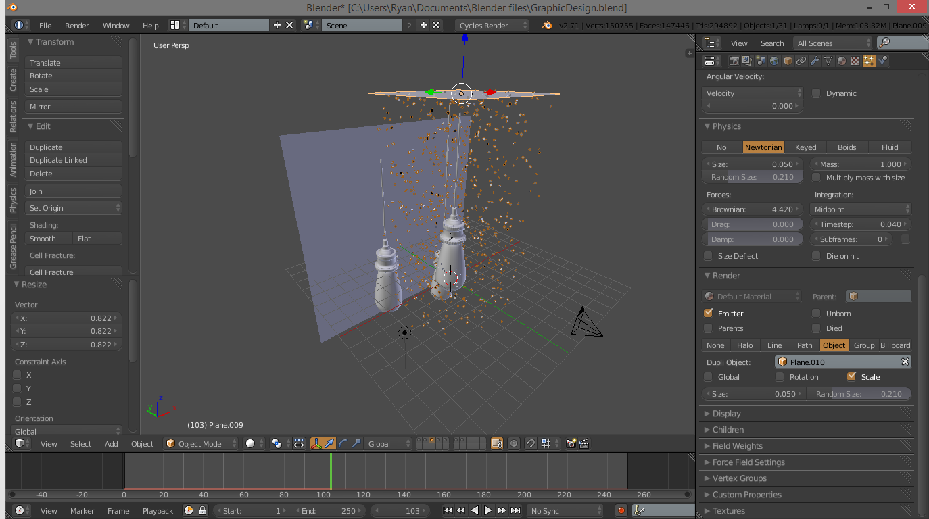Screen dimensions: 929x519
Task: Open the Integration Midpoint dropdown
Action: [861, 209]
